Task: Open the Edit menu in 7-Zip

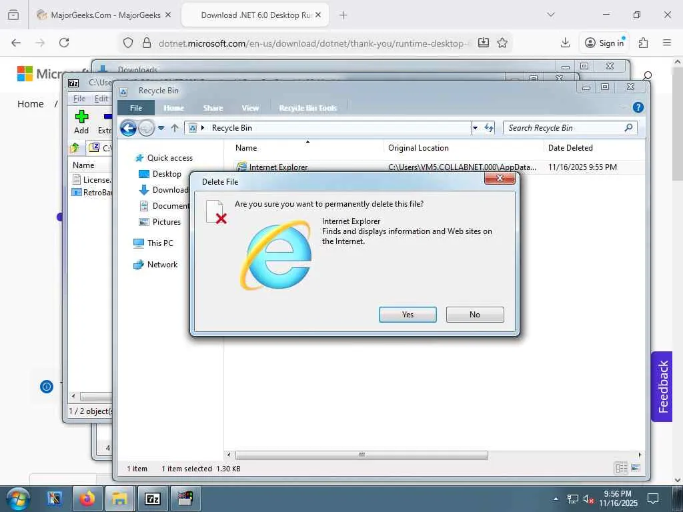Action: point(101,99)
